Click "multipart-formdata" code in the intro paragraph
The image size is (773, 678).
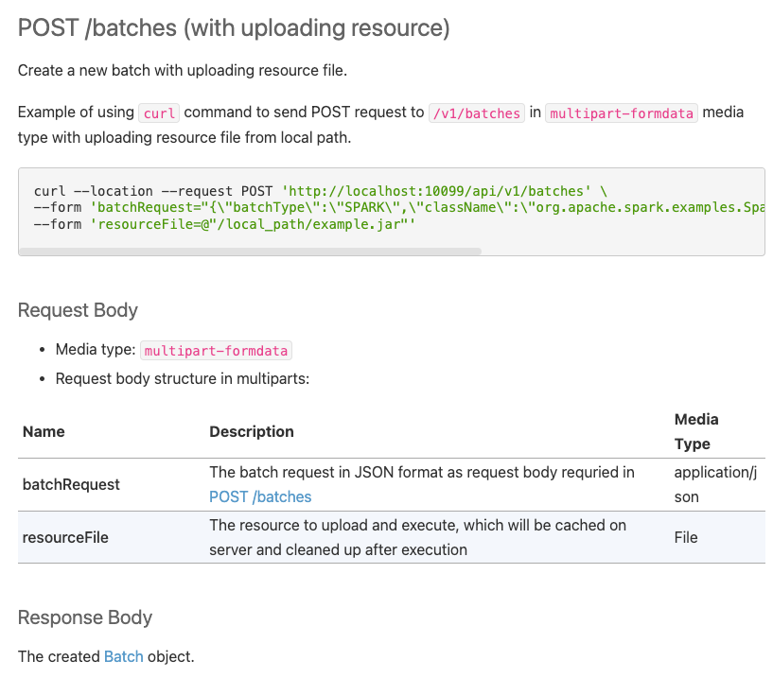pos(622,113)
